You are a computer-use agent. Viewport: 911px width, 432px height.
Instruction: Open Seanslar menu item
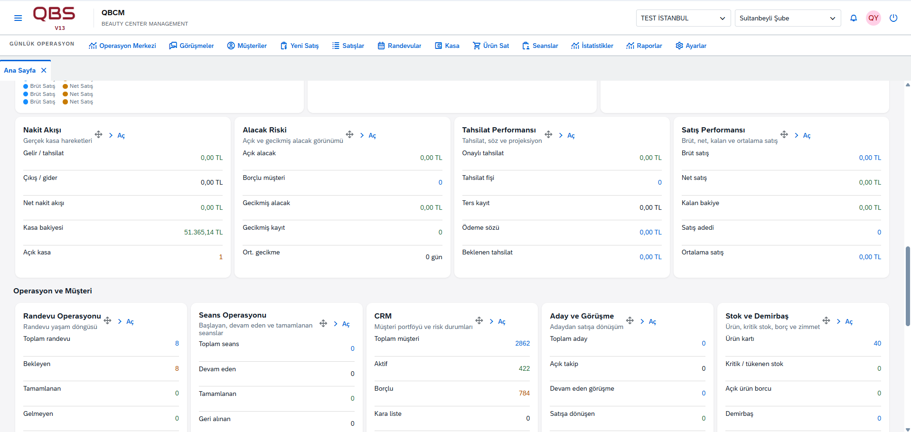[540, 46]
